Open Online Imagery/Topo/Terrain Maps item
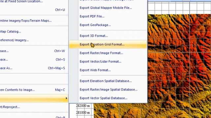211x118 pixels. tap(34, 21)
